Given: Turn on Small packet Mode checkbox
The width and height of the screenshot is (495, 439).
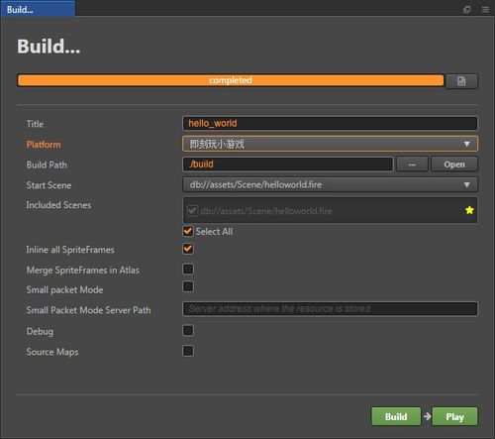Looking at the screenshot, I should coord(188,286).
